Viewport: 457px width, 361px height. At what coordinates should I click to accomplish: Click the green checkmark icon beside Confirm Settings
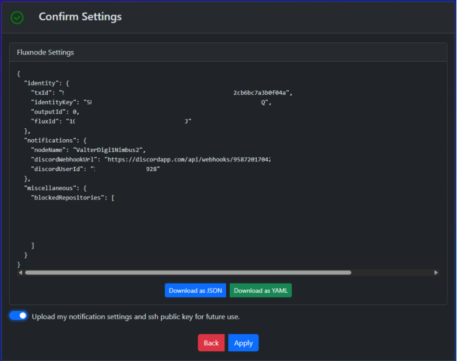click(18, 18)
